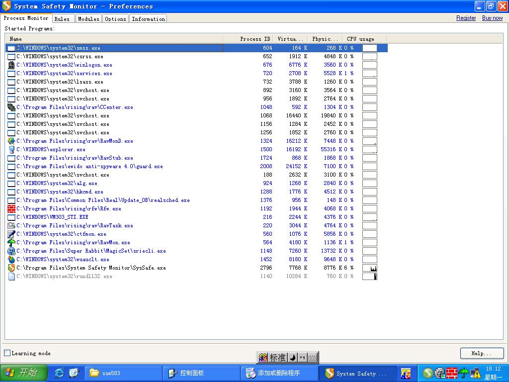
Task: Open the Buy now link
Action: tap(492, 18)
